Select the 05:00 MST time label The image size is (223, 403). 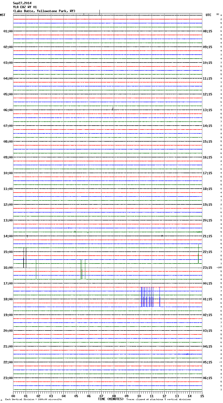point(8,94)
